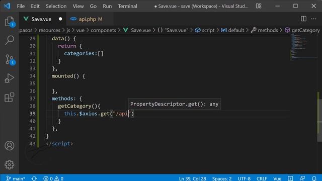
Task: Select the methods breadcrumb
Action: tap(264, 30)
